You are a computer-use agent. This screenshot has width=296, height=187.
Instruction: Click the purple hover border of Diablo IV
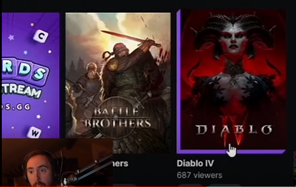click(x=232, y=152)
